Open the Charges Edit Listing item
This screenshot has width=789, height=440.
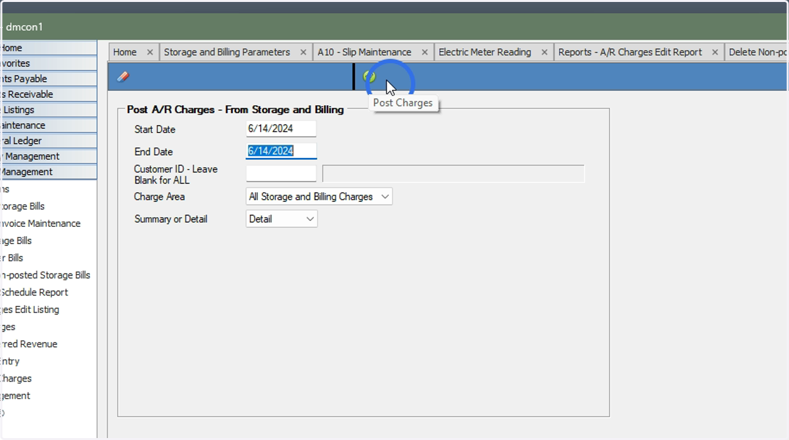(x=30, y=309)
